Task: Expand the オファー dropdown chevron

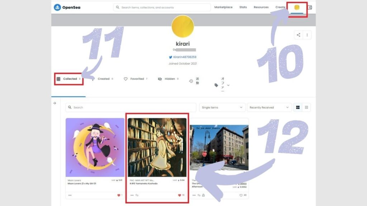Action: click(228, 85)
